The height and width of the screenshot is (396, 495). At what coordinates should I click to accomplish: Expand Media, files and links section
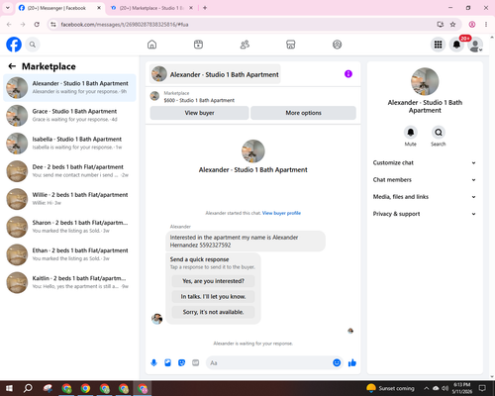[x=425, y=197]
